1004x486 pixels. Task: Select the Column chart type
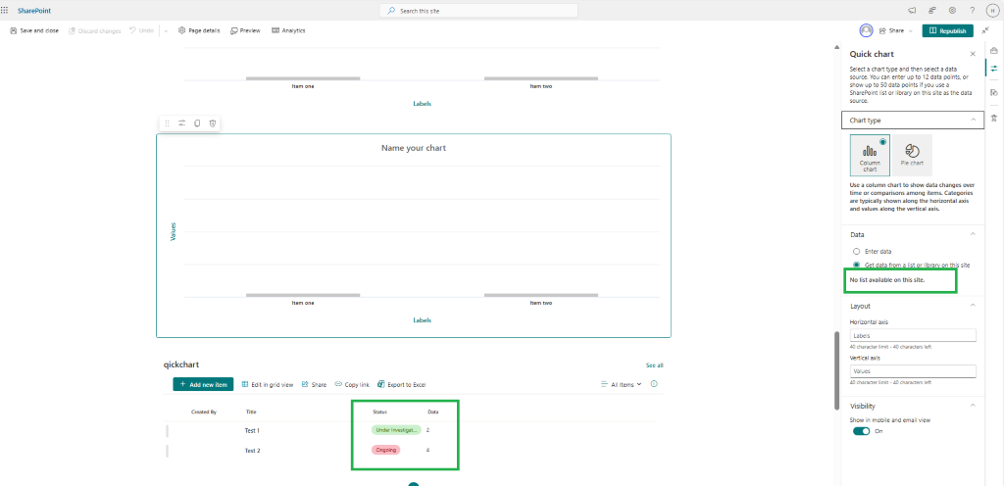click(870, 155)
